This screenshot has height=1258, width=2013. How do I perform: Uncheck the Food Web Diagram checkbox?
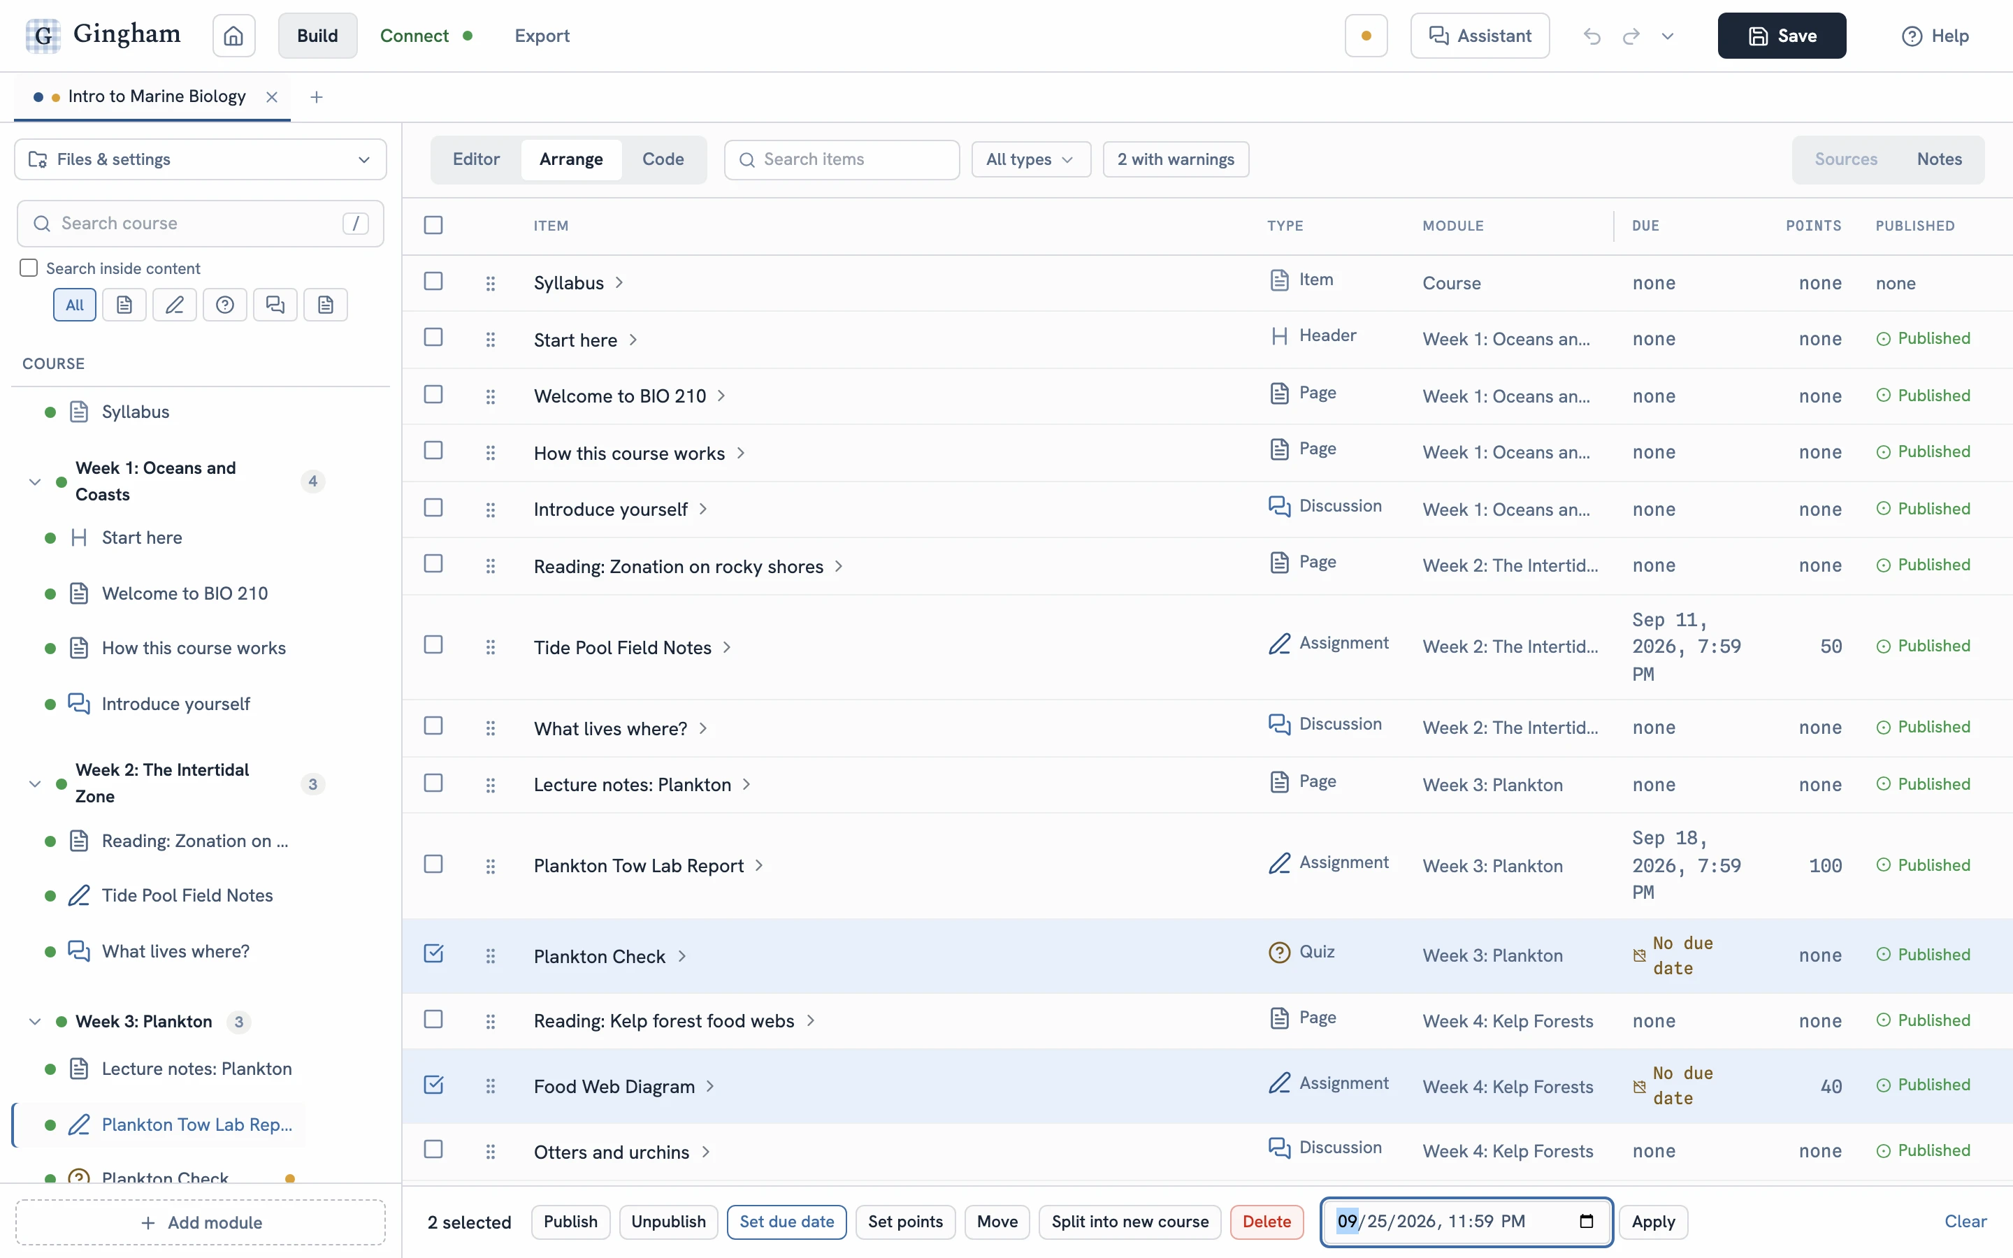click(x=433, y=1084)
